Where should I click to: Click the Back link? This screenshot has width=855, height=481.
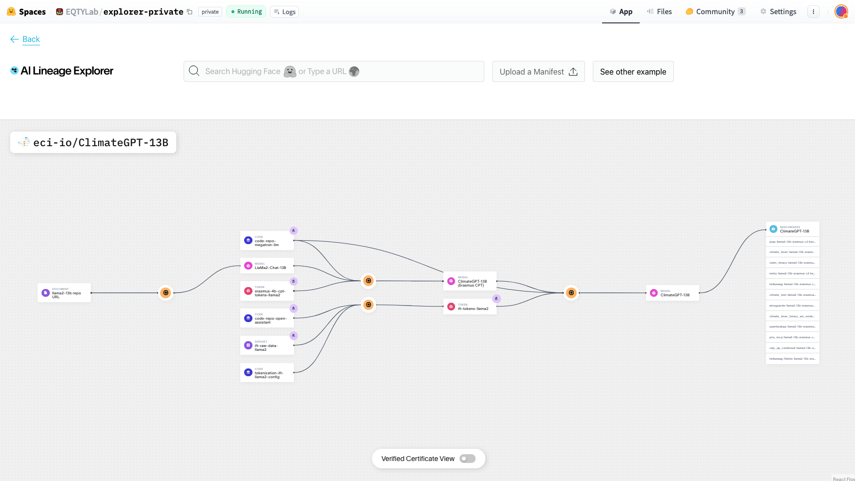pyautogui.click(x=31, y=39)
